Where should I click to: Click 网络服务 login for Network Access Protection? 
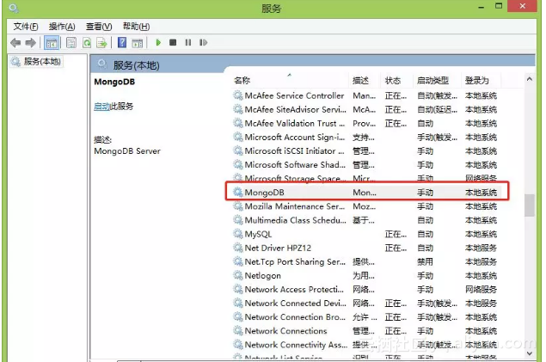[x=481, y=289]
